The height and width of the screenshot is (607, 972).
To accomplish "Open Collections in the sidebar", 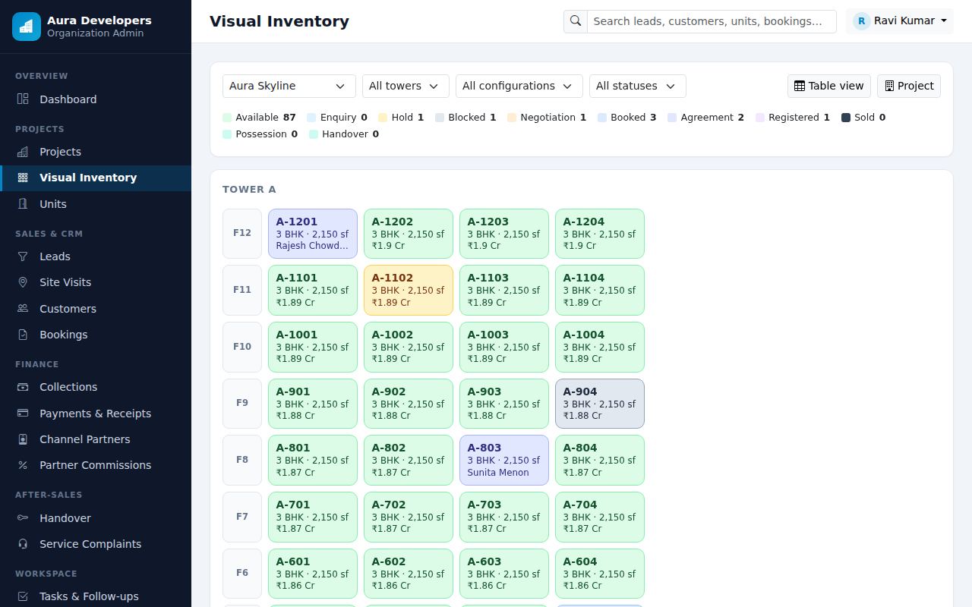I will coord(96,387).
